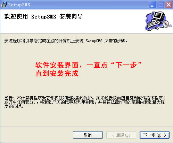The image size is (173, 143).
Task: Click the red 软件安装界面 annotation line
Action: point(88,65)
